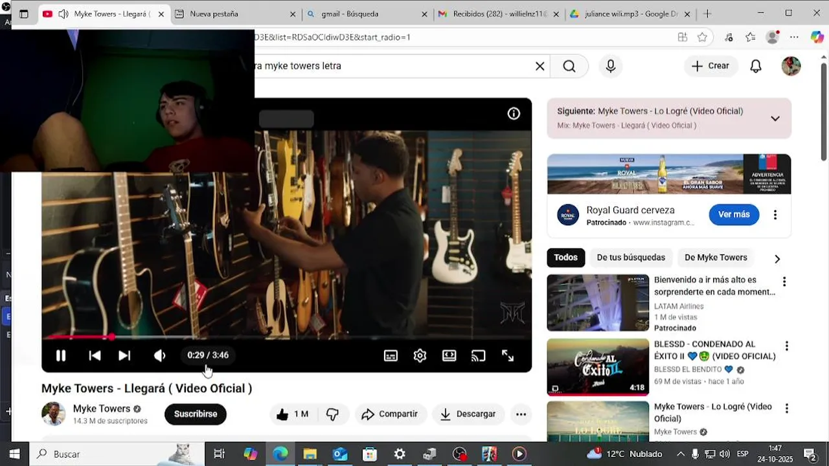Open Myke Towers channel name link

tap(102, 408)
